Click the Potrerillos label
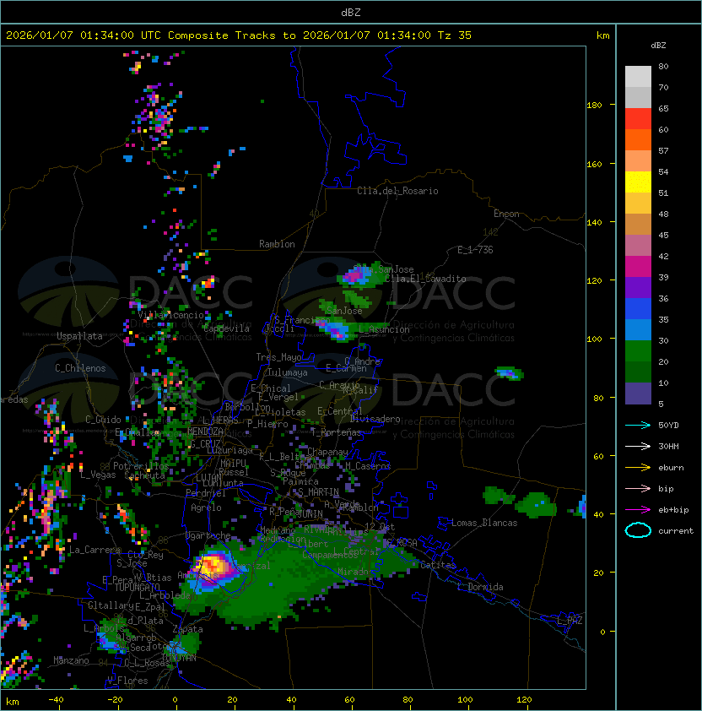The image size is (702, 711). pos(141,465)
